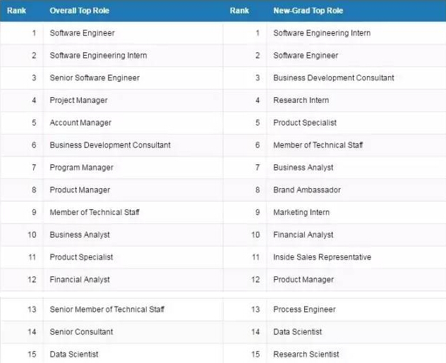Click the left Rank column header
446x363 pixels.
(x=16, y=11)
